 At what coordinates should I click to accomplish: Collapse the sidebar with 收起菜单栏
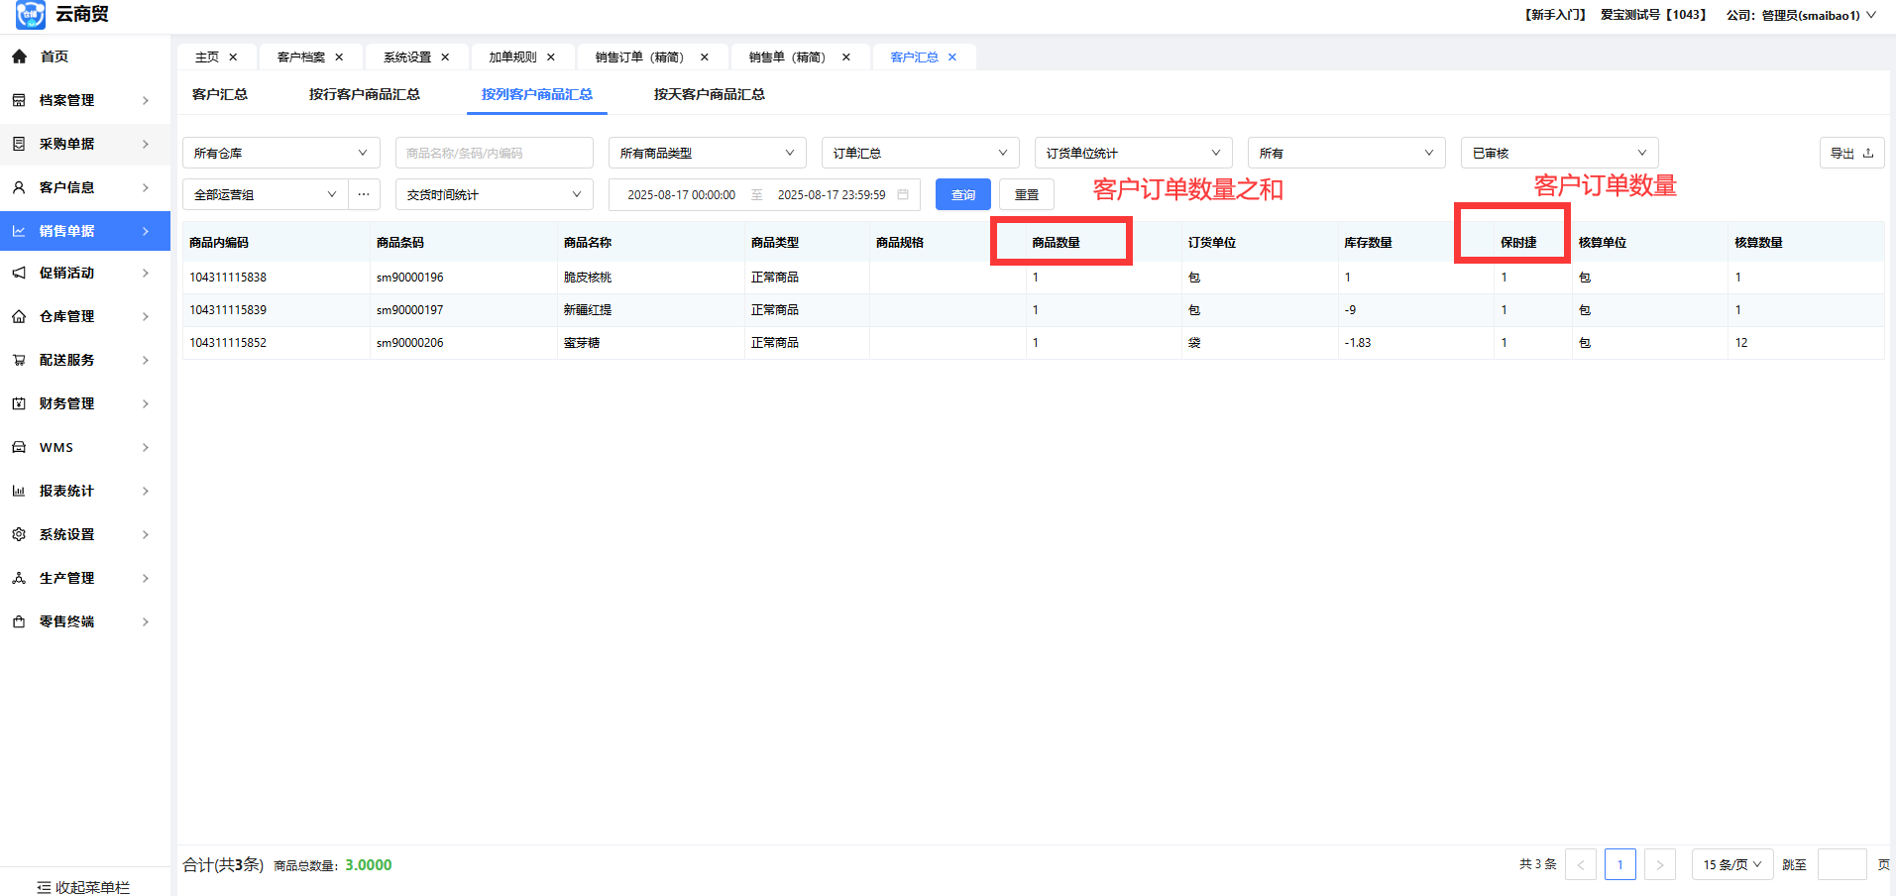[x=83, y=887]
